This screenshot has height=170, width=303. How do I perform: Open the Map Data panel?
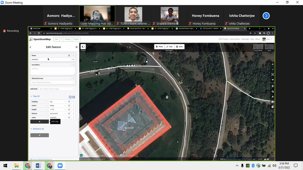272,91
